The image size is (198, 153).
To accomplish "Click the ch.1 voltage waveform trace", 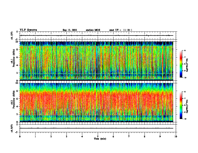I will point(96,35).
